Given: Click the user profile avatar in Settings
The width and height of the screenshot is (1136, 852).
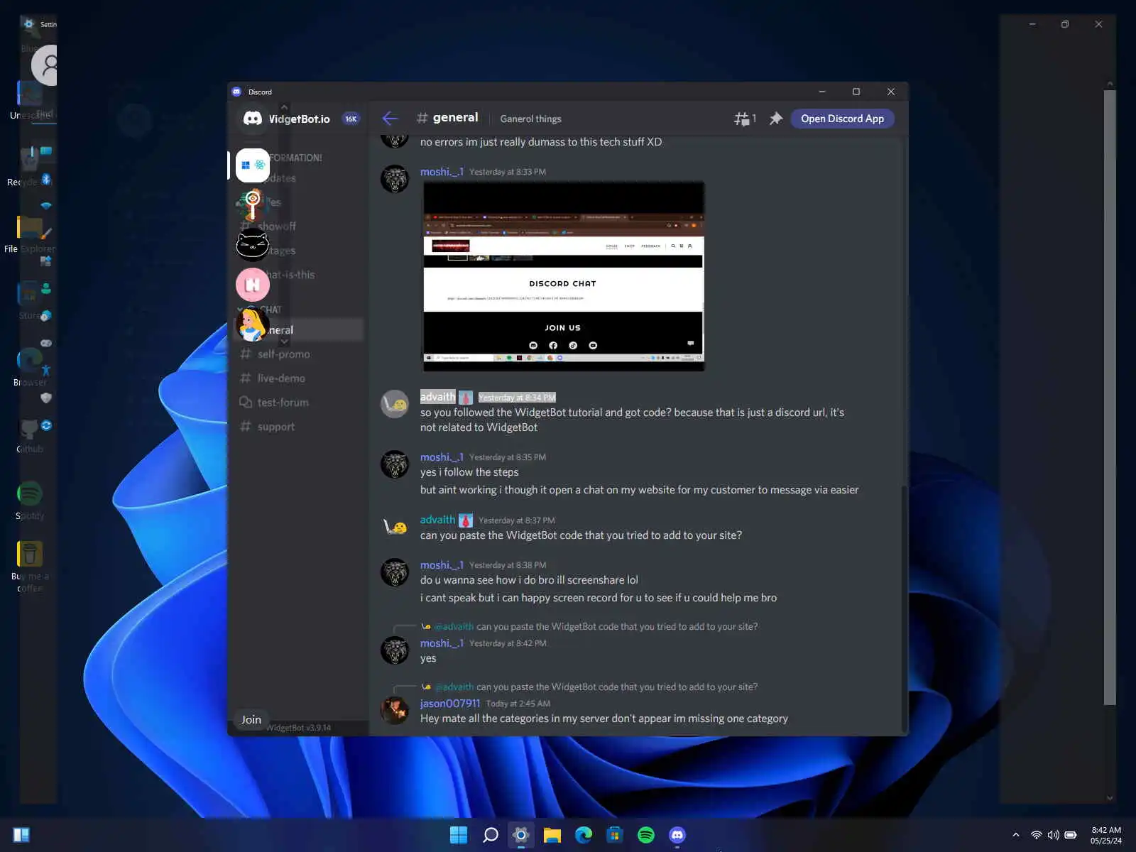Looking at the screenshot, I should click(x=45, y=65).
